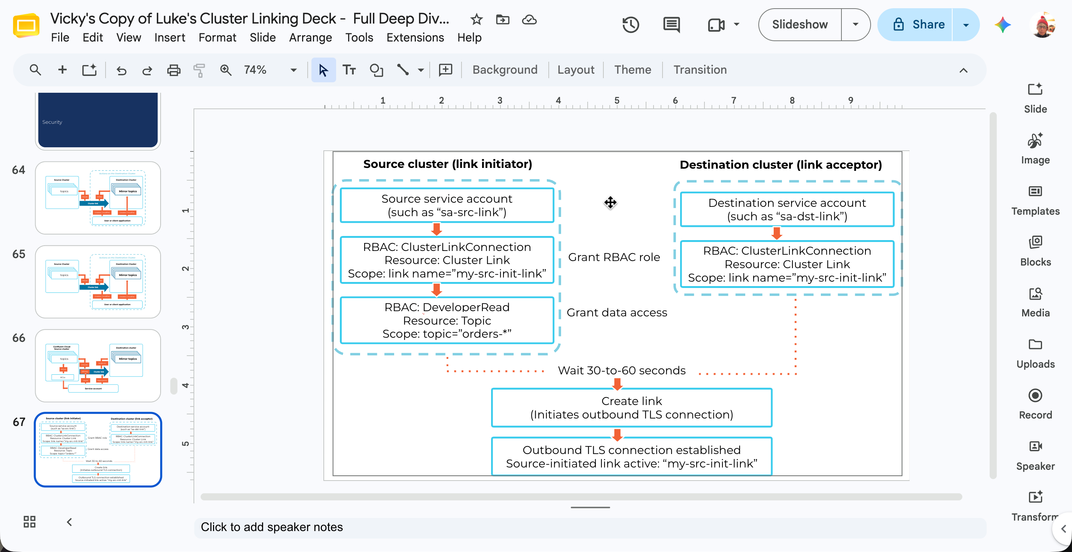
Task: Click the Background button
Action: (x=505, y=70)
